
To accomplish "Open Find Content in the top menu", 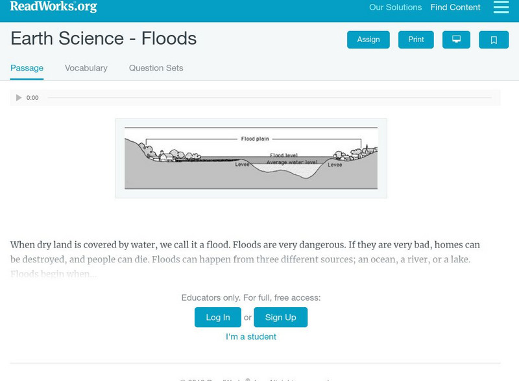I will pos(454,8).
